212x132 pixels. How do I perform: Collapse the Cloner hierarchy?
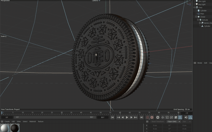coord(196,17)
